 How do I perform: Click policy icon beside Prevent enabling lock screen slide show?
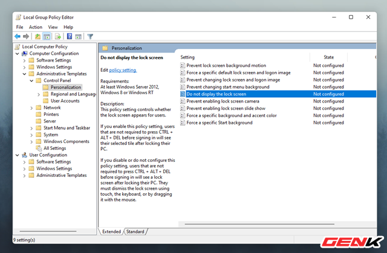[183, 109]
